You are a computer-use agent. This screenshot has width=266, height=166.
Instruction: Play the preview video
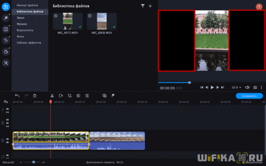click(x=212, y=87)
